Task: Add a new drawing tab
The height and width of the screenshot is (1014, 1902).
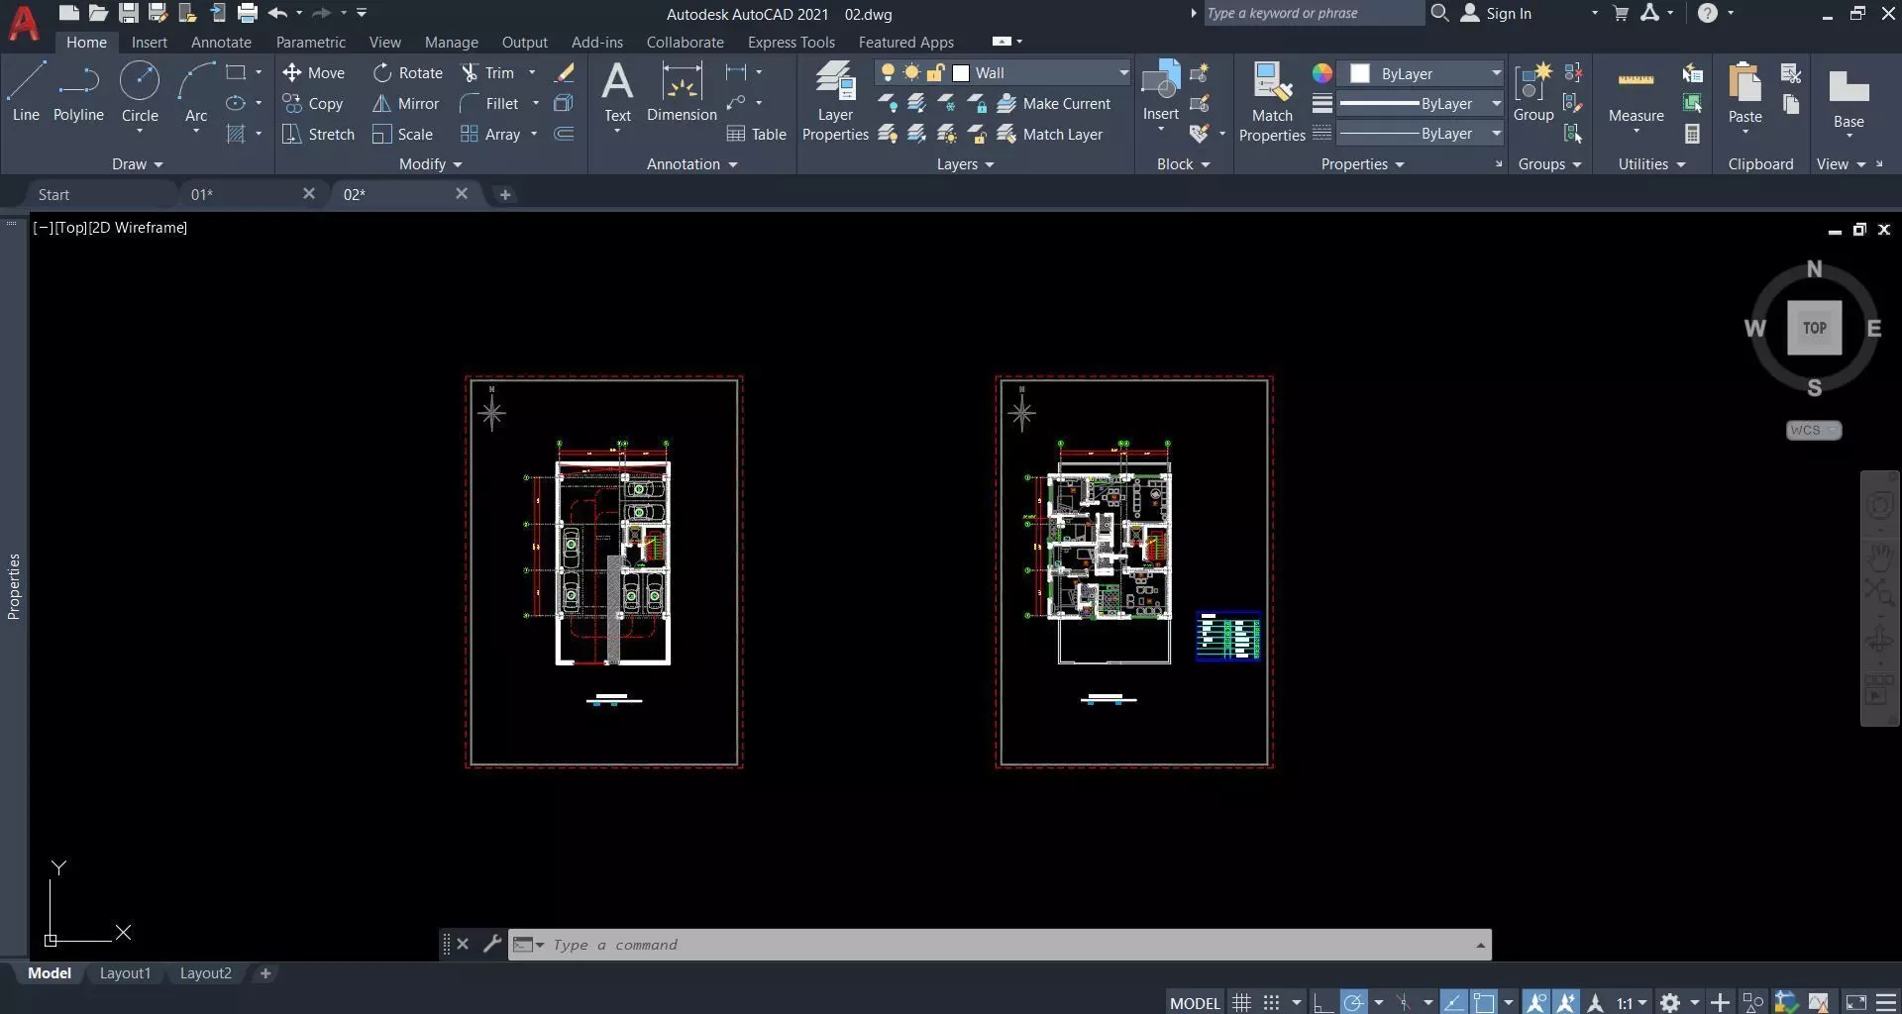Action: [505, 194]
